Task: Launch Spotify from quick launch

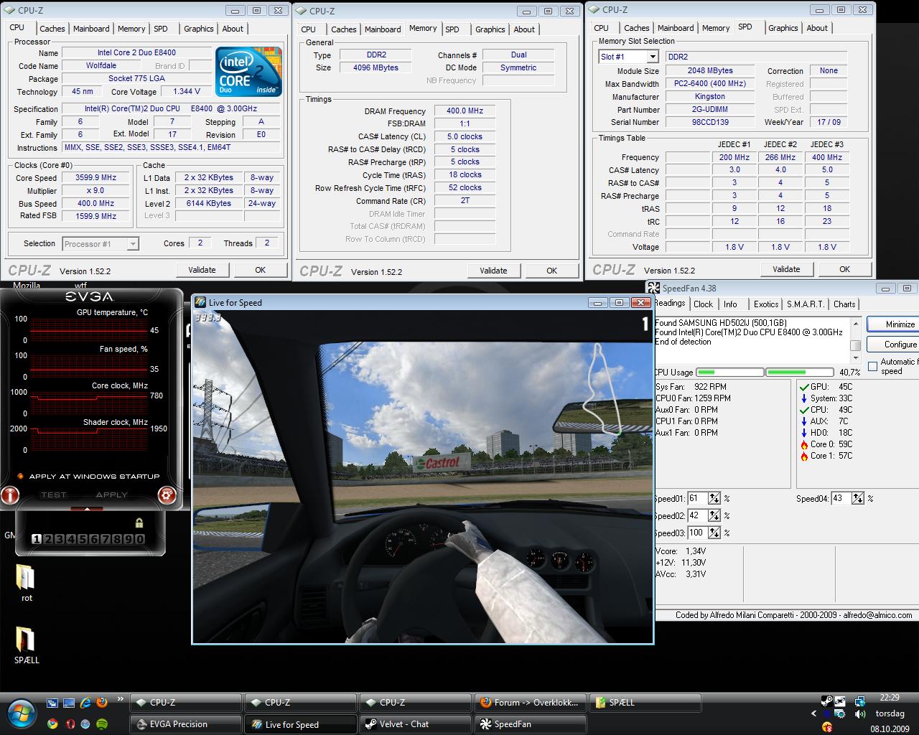Action: coord(102,724)
